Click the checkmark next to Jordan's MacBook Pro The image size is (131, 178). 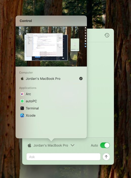(x=81, y=79)
